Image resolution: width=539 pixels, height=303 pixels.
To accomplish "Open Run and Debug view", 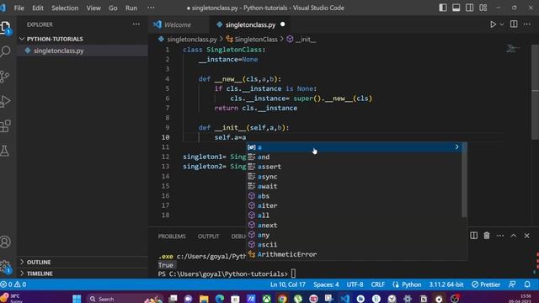I will 5,101.
